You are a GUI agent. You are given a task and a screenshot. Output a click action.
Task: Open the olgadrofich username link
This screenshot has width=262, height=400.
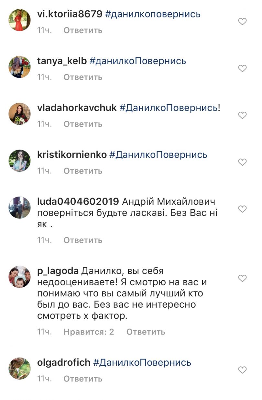pyautogui.click(x=64, y=363)
